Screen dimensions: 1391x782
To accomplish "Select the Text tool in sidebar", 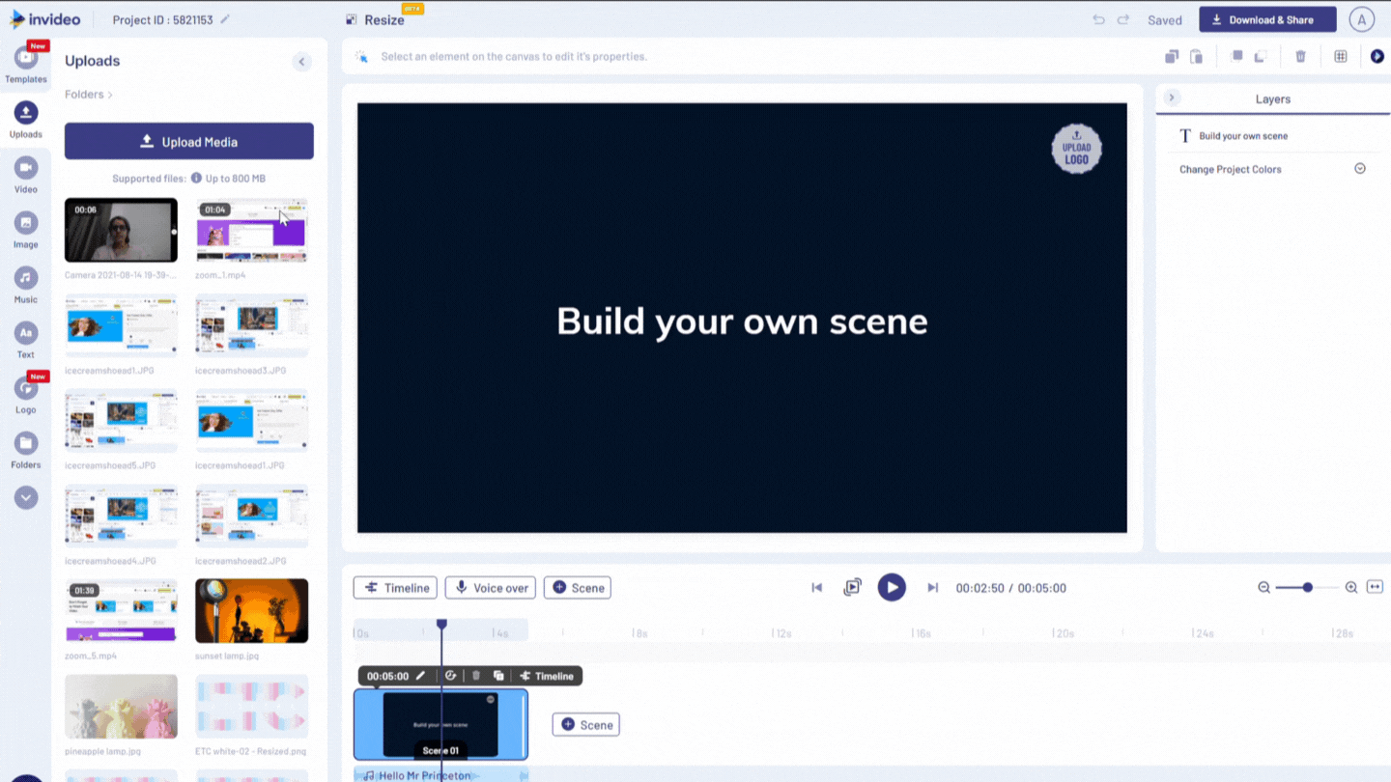I will (26, 339).
